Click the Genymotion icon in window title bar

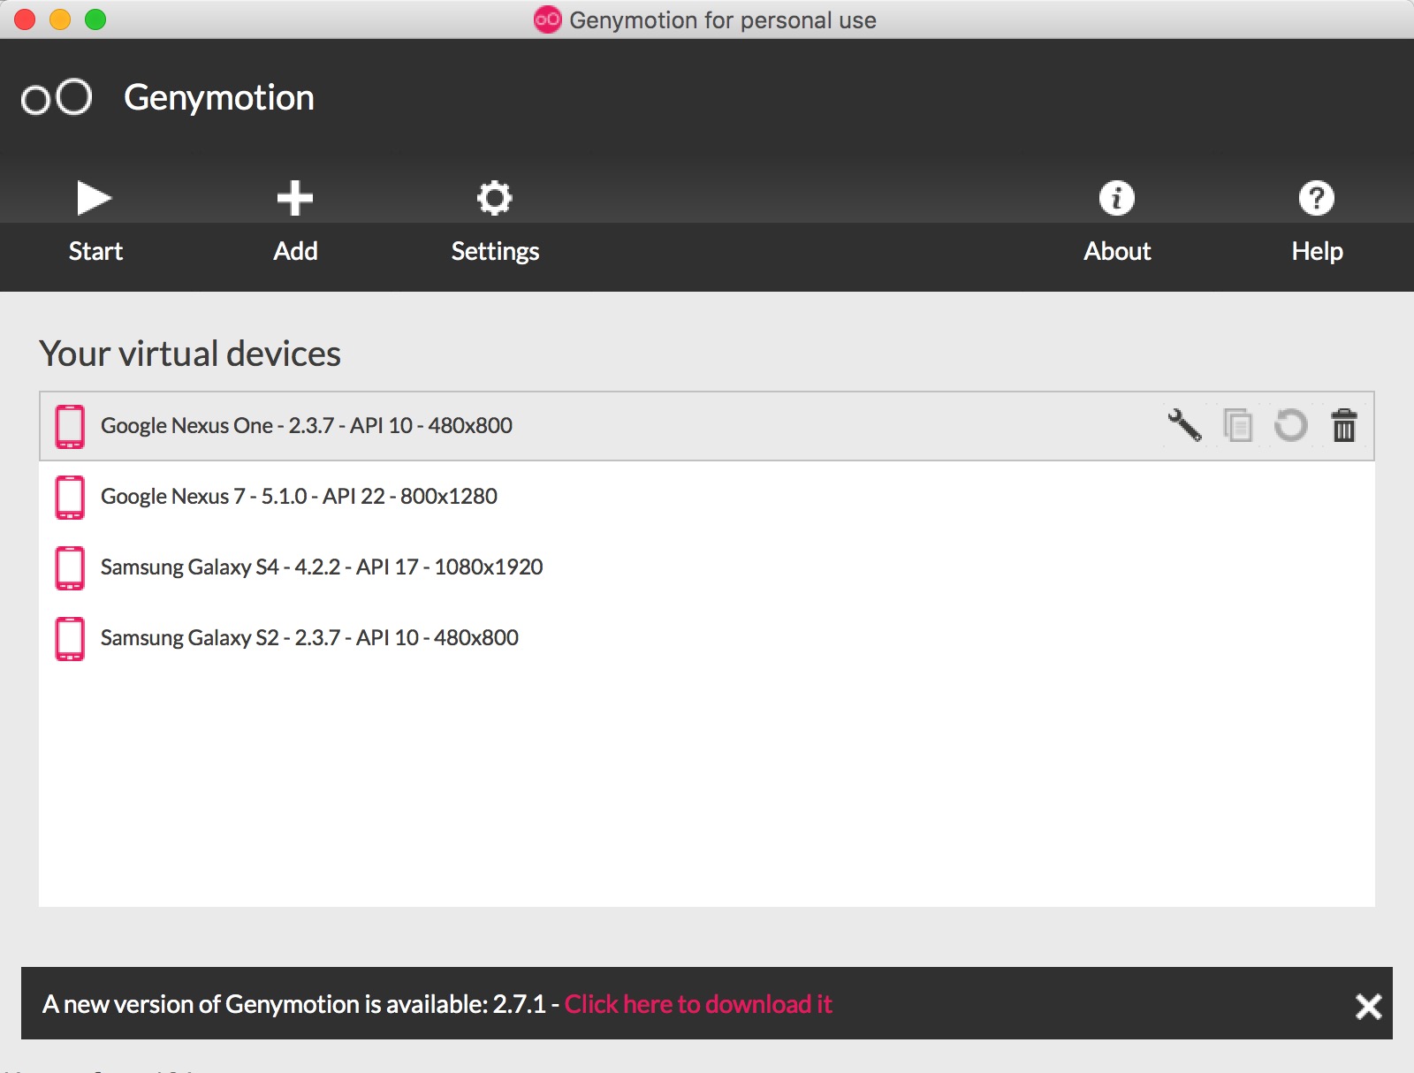point(547,19)
